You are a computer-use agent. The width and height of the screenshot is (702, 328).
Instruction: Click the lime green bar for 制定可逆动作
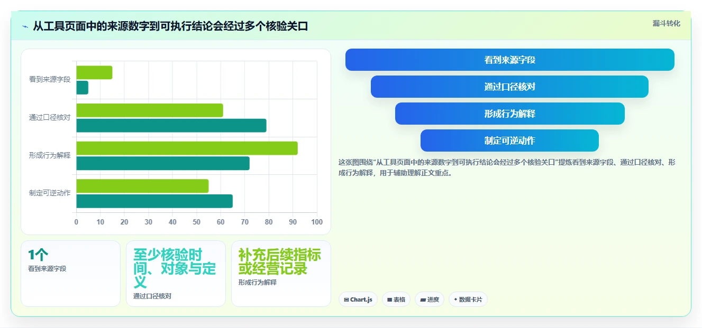142,186
